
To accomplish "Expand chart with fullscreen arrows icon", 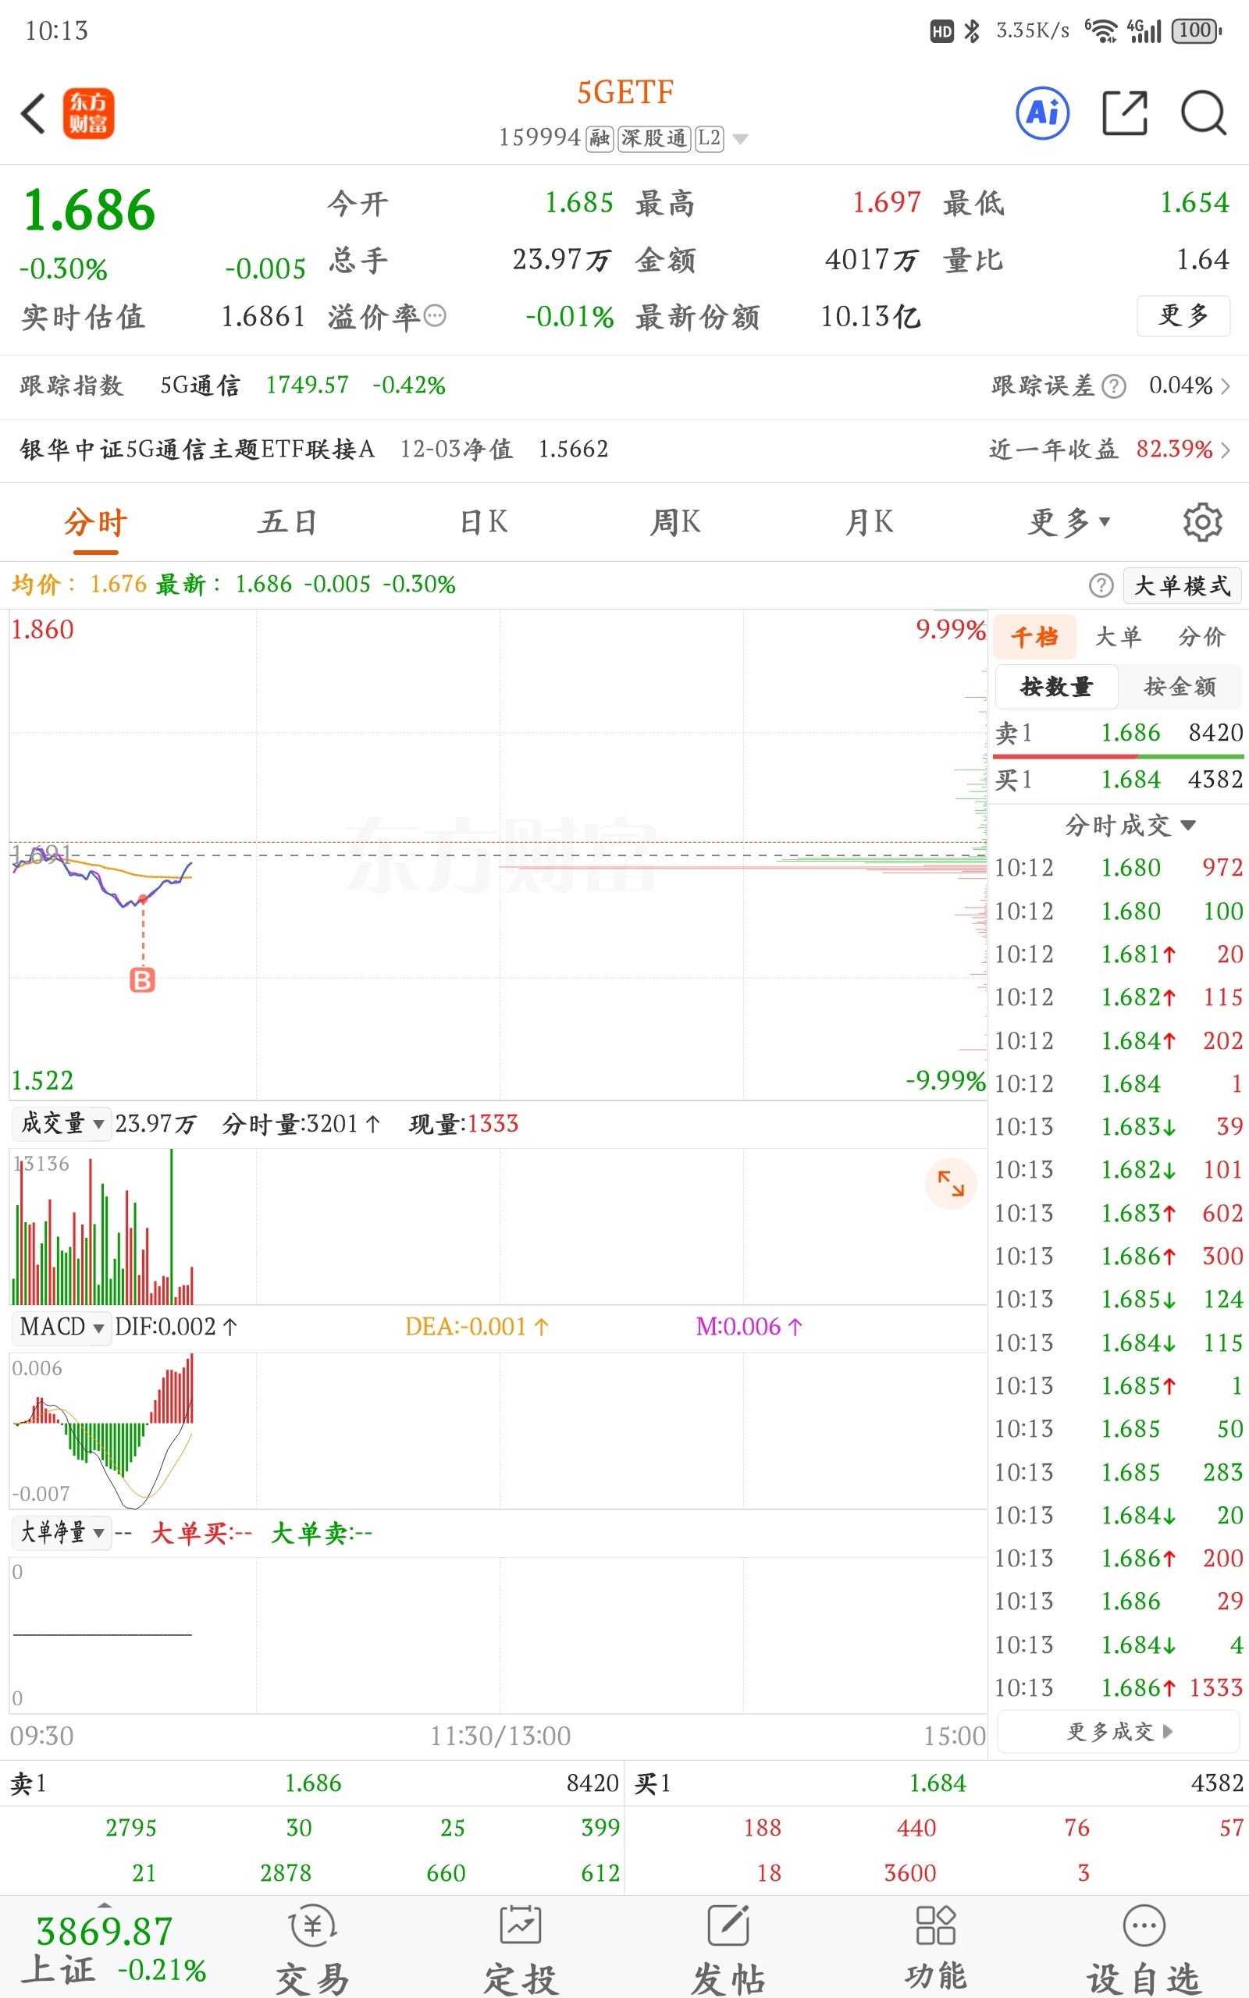I will pyautogui.click(x=951, y=1183).
